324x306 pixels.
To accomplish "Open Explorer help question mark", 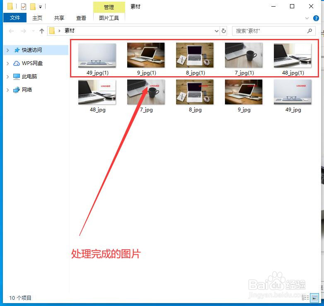I will (x=316, y=18).
